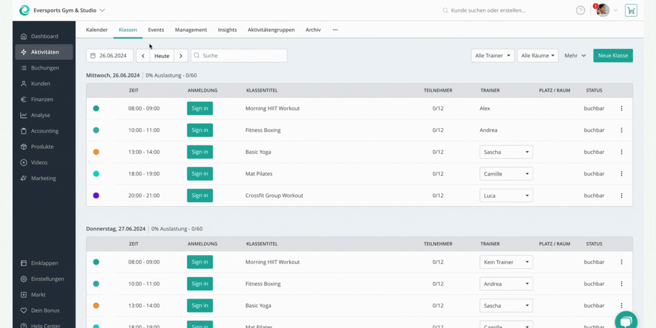Open Andrea trainer dropdown for Thursday Fitness Boxing

click(x=506, y=284)
